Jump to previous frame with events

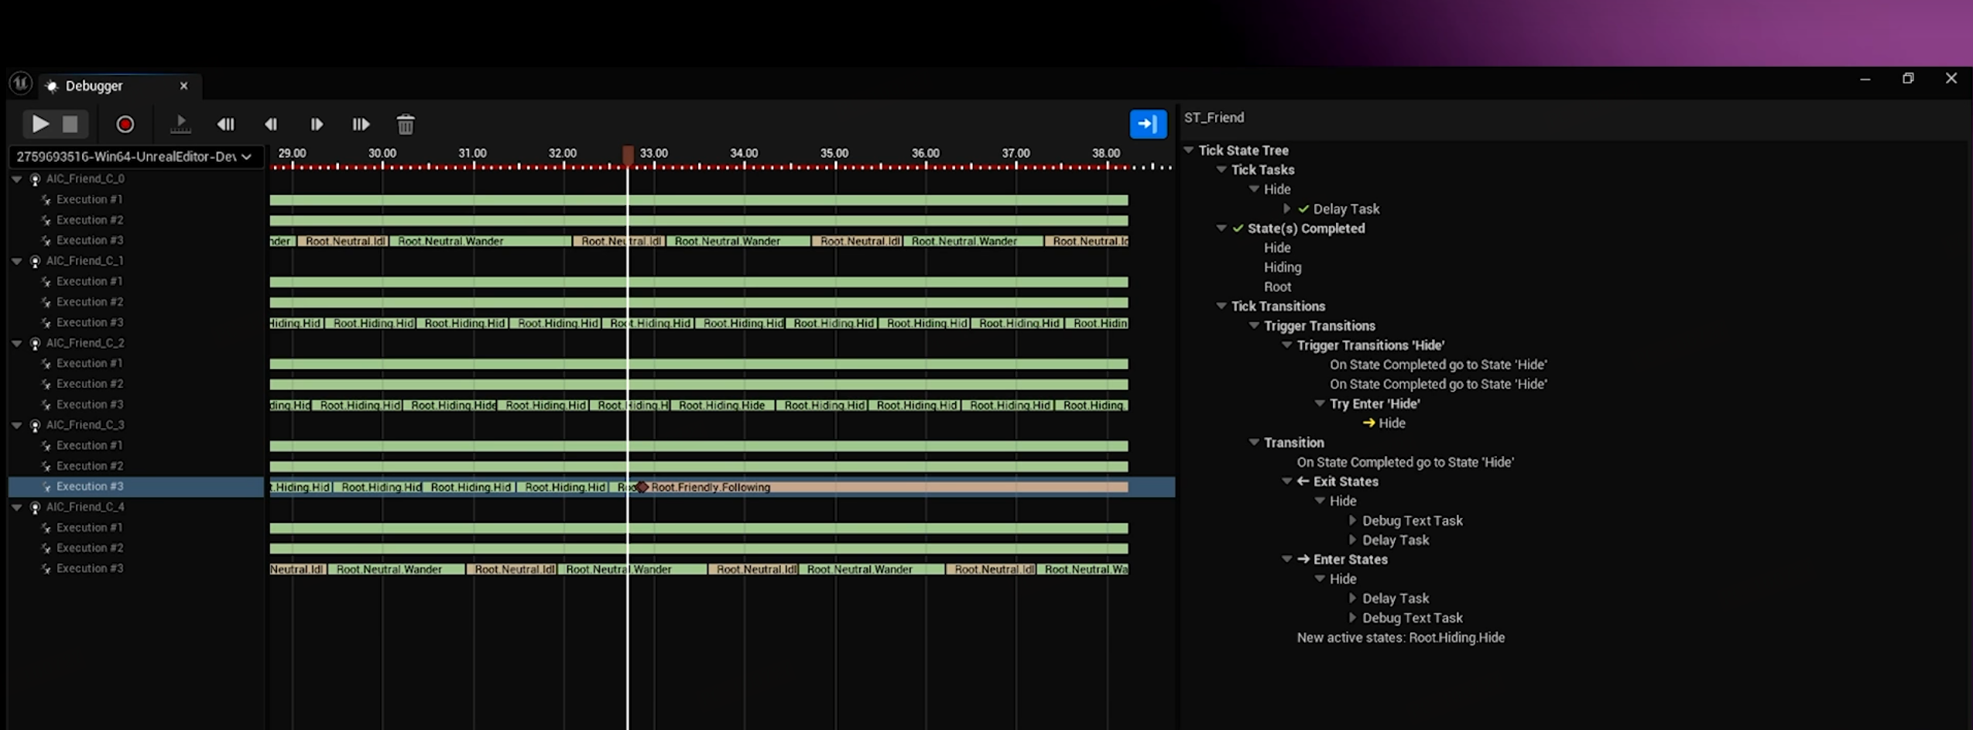[225, 125]
